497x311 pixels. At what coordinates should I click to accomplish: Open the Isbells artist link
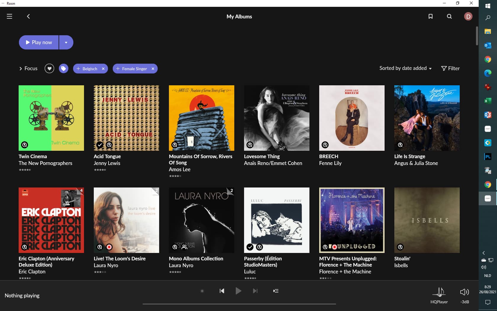coord(401,265)
